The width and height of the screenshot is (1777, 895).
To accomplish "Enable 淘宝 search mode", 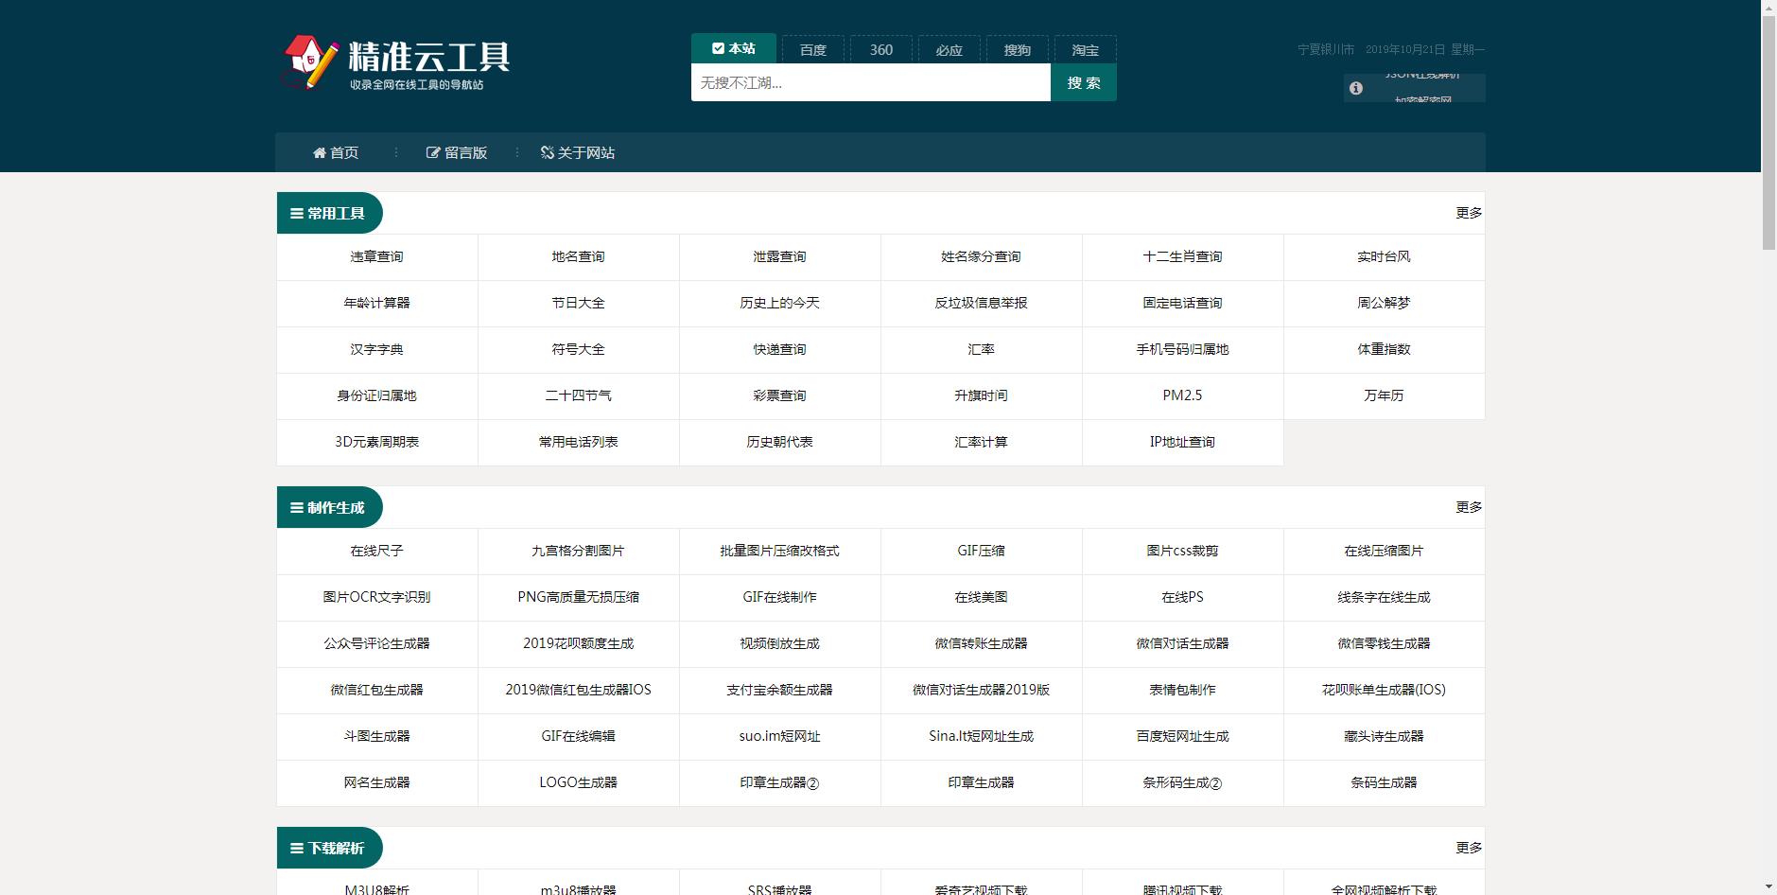I will pos(1085,48).
